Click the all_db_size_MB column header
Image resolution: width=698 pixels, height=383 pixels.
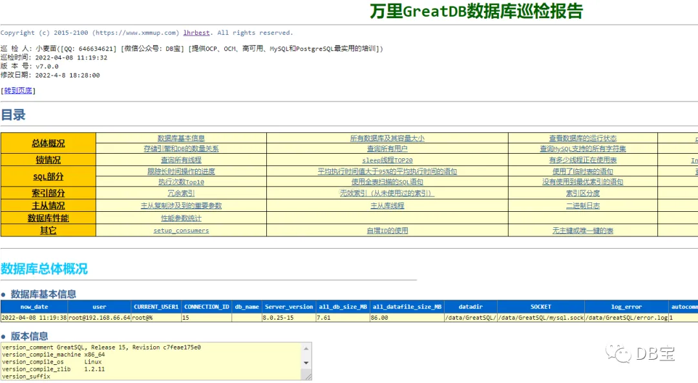point(343,307)
